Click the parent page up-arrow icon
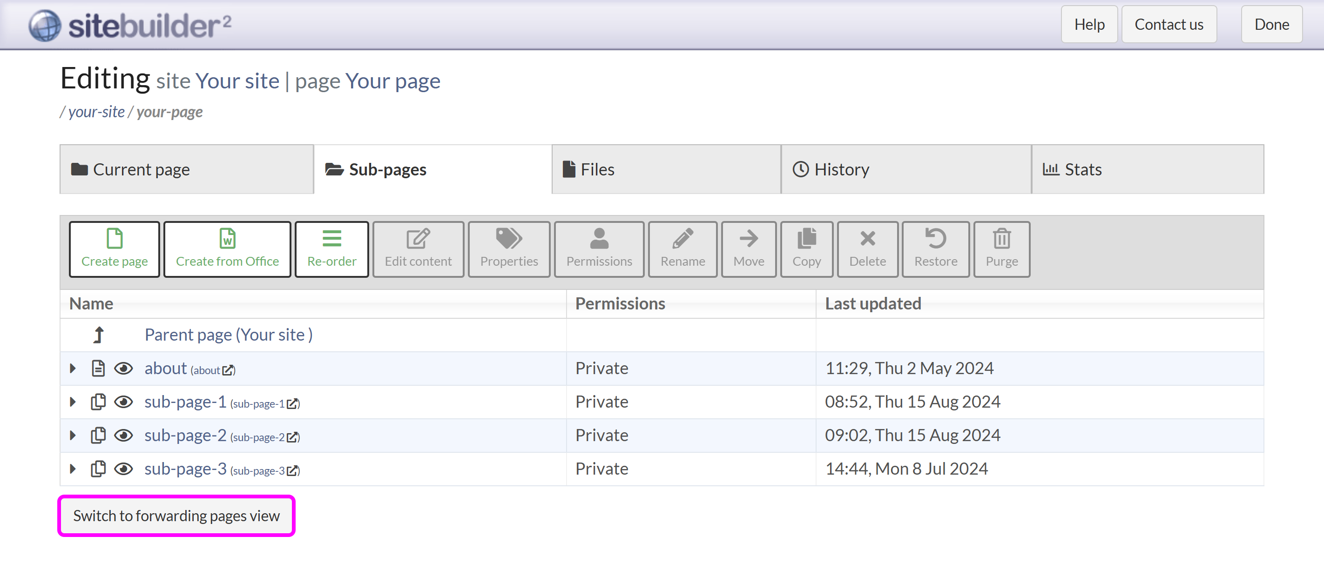 click(x=98, y=335)
